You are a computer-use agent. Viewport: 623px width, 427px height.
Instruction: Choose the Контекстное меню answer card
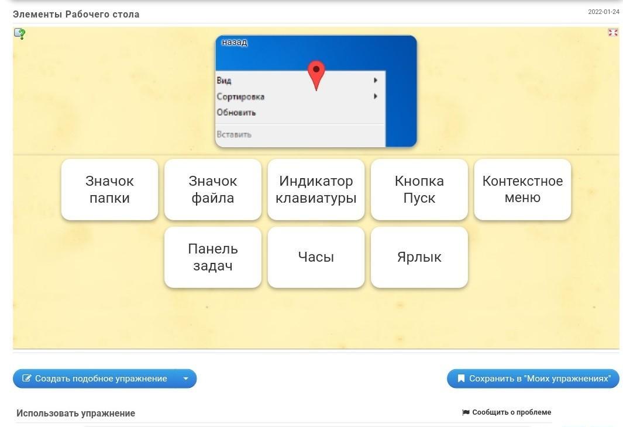coord(522,189)
